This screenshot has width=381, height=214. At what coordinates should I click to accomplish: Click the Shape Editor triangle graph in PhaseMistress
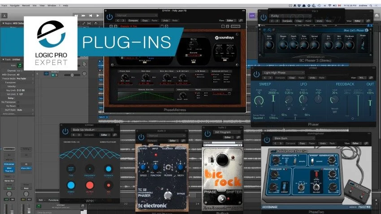click(x=146, y=96)
